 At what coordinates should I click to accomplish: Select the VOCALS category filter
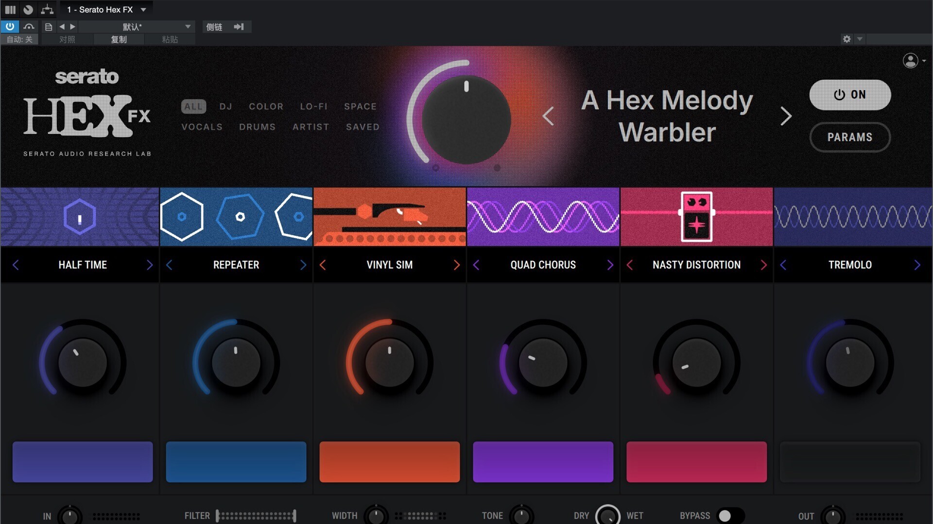202,127
